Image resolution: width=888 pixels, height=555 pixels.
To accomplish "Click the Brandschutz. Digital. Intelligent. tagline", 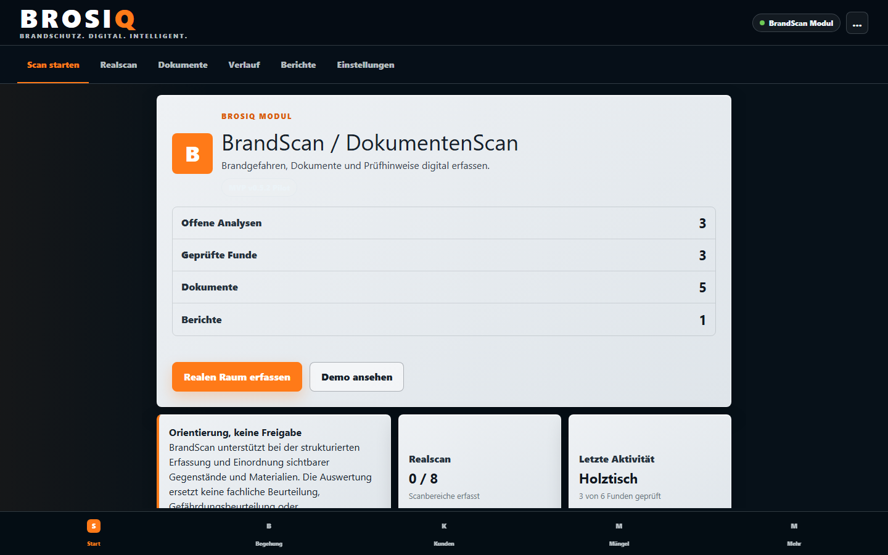I will click(104, 36).
